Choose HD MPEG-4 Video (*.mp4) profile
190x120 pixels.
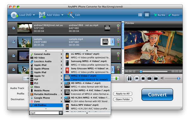coord(87,85)
